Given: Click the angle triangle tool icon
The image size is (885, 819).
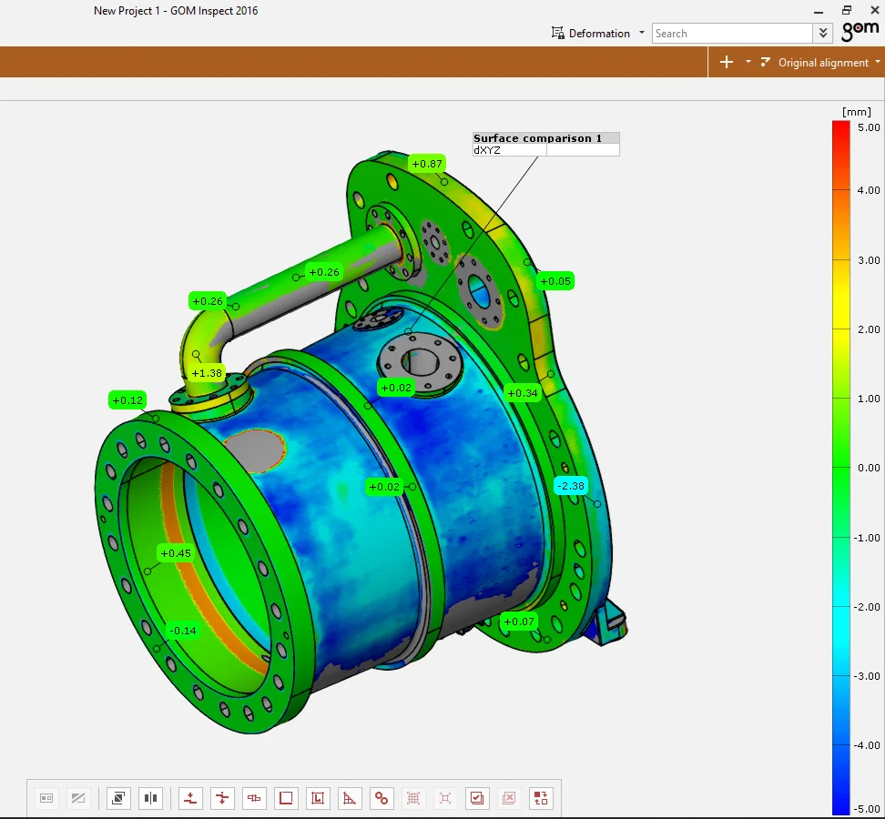Looking at the screenshot, I should (x=350, y=798).
